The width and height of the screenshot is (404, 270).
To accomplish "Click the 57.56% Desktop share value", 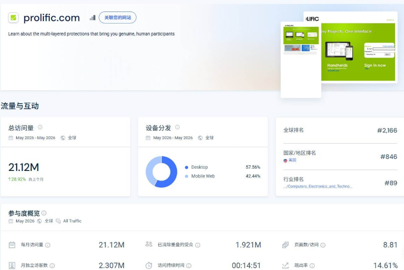I will coord(253,167).
